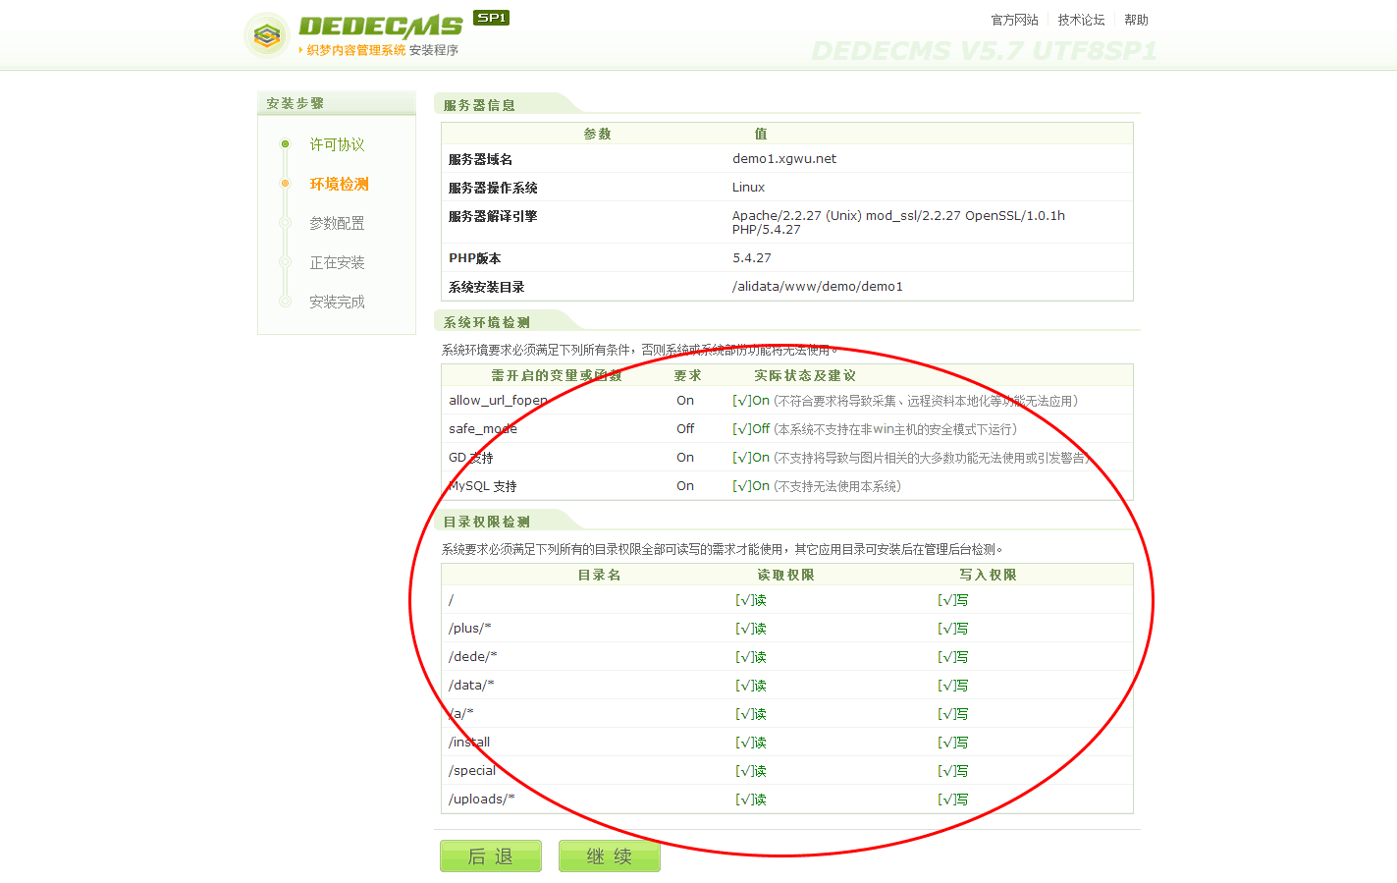This screenshot has height=883, width=1397.
Task: Select the 参数配置 install step
Action: point(337,223)
